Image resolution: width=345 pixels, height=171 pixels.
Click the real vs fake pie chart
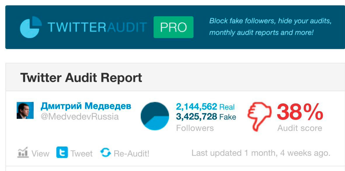155,116
